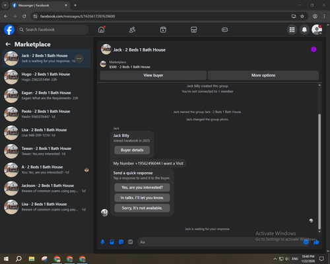
Task: Open Paolo - 2 Beds 1 Bath House chat
Action: click(46, 114)
